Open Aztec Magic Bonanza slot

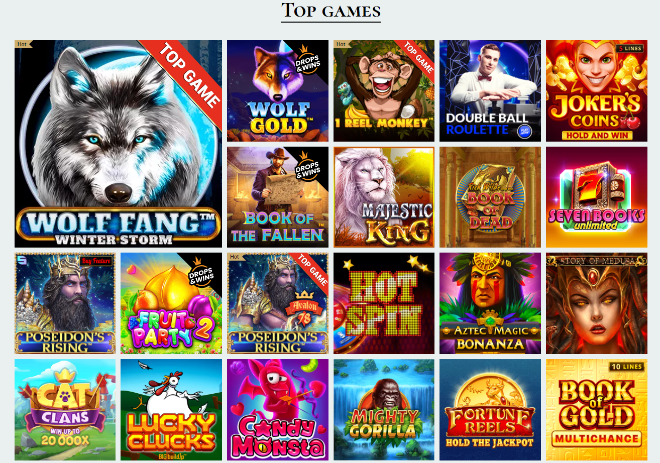pyautogui.click(x=490, y=303)
